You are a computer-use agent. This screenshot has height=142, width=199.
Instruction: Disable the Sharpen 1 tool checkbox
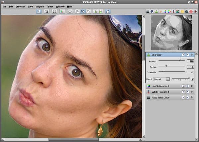point(183,54)
